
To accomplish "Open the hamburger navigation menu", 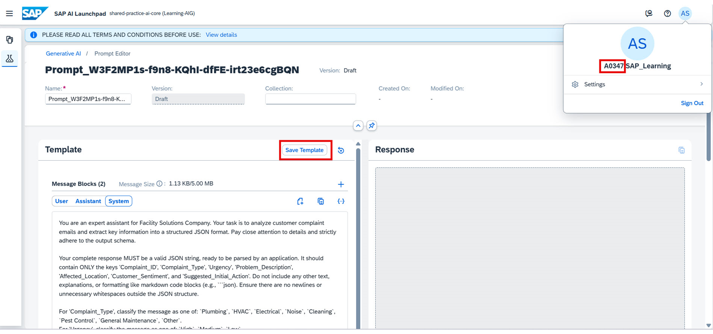I will 9,13.
